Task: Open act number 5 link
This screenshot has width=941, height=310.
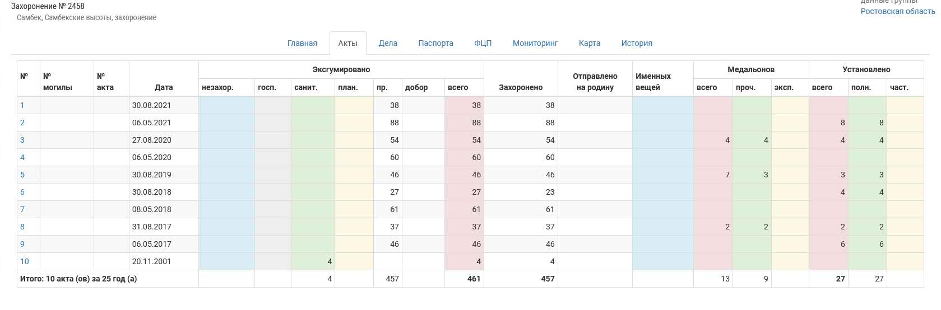Action: 22,175
